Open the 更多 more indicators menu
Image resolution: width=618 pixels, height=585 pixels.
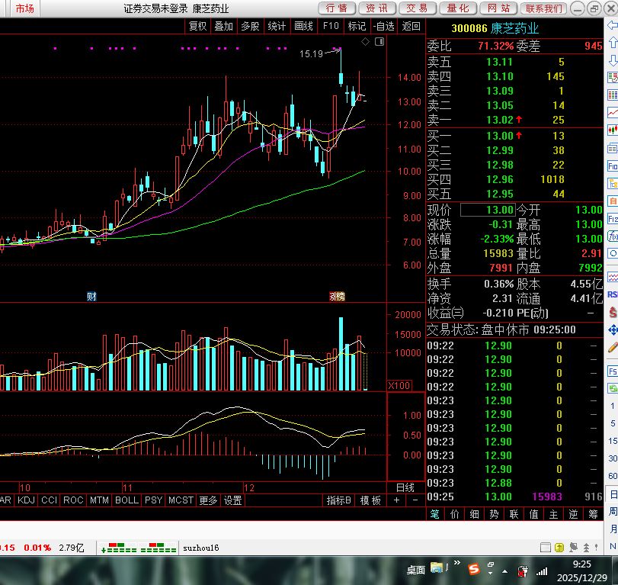click(208, 500)
